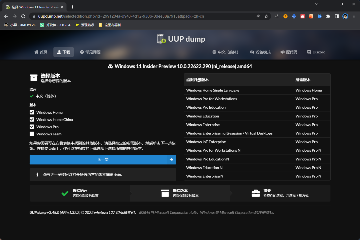Disable the Windows Pro checkbox
The height and width of the screenshot is (240, 360).
tap(32, 127)
